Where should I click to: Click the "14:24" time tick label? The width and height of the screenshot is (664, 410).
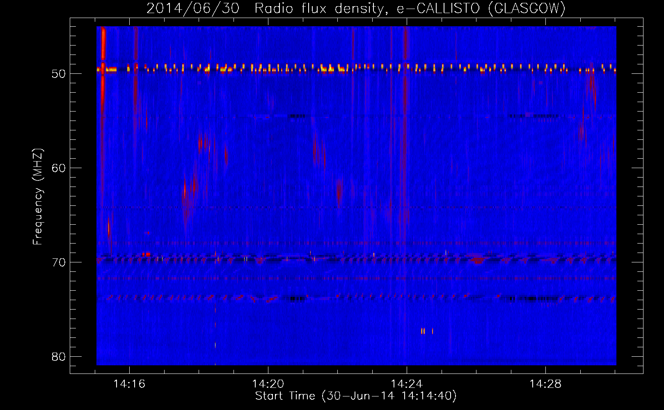[407, 384]
